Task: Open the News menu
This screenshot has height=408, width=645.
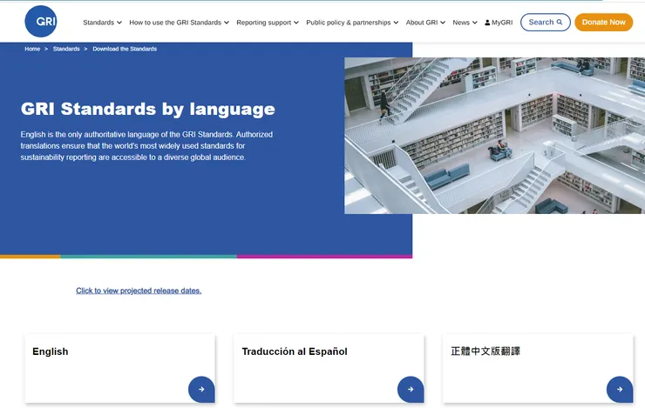Action: (461, 23)
